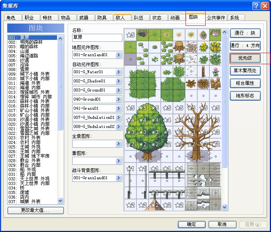Screen dimensions: 271x232
Task: Open the 战斗背景图形 001-Grassland01 chooser arrow
Action: tap(118, 178)
